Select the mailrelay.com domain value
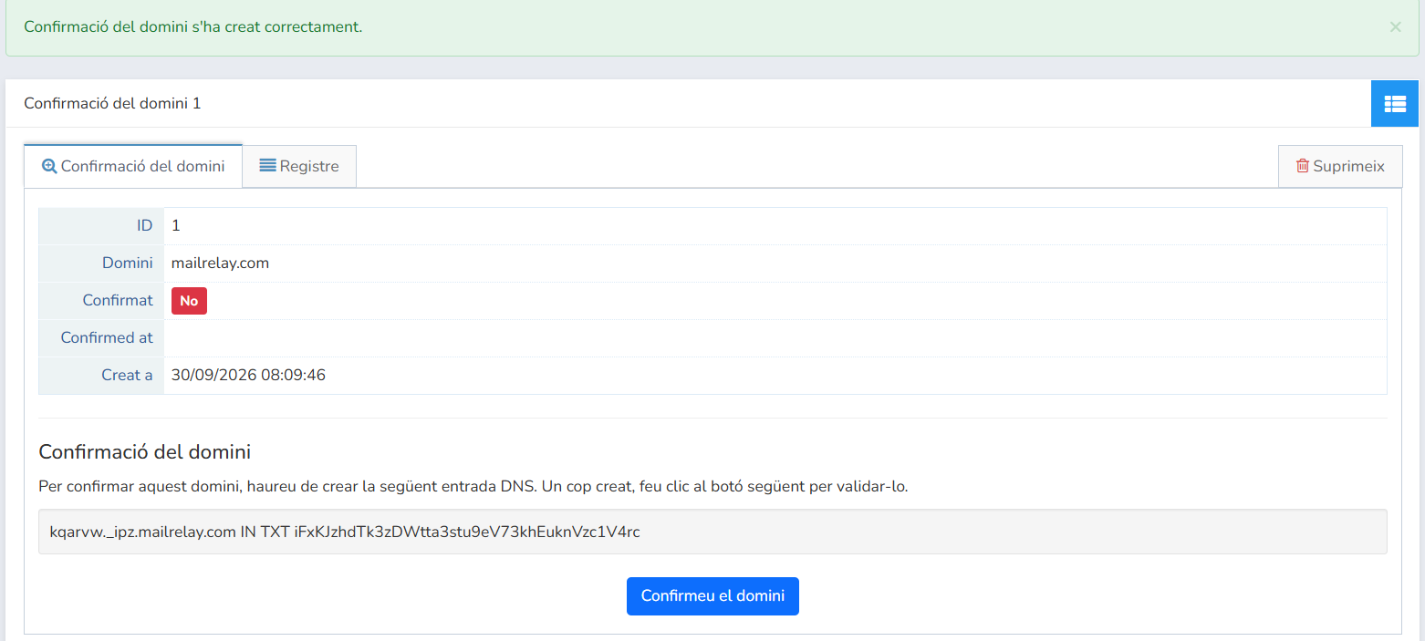Image resolution: width=1425 pixels, height=641 pixels. click(x=220, y=264)
